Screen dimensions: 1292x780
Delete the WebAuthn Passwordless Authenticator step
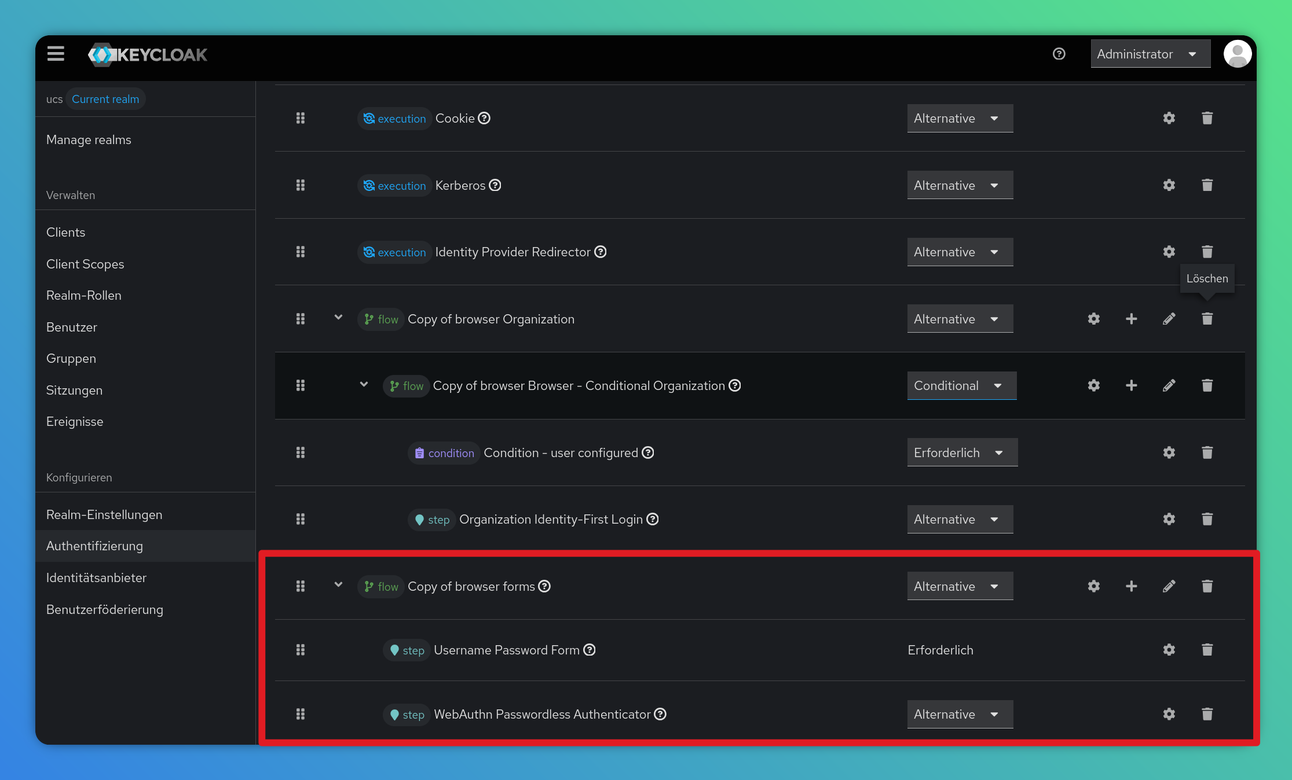(1207, 714)
